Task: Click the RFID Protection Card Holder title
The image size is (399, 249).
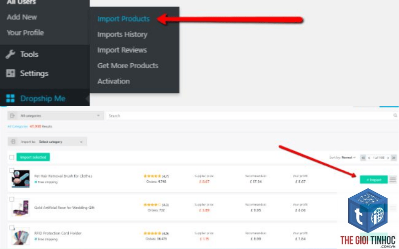Action: pyautogui.click(x=58, y=233)
